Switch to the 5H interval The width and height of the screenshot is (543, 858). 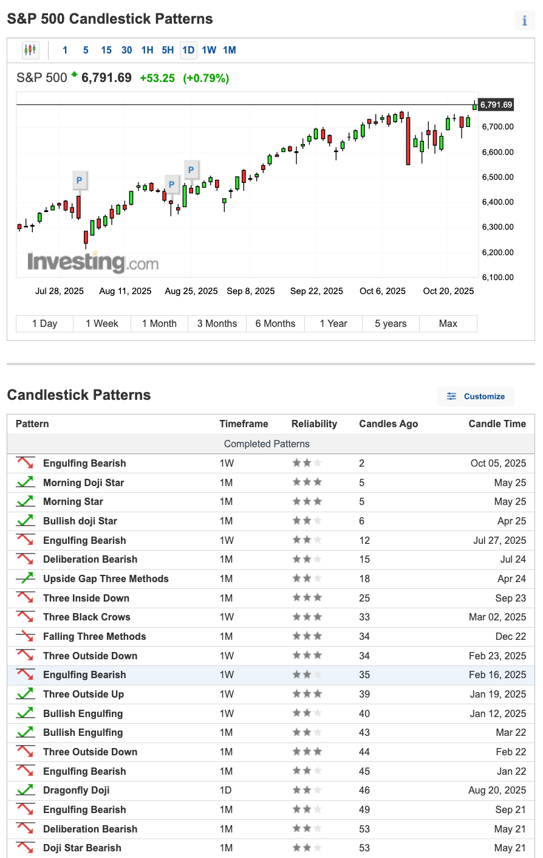(168, 50)
